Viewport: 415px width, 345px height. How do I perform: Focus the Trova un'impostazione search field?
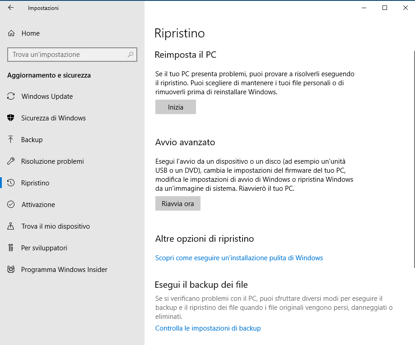coord(68,55)
